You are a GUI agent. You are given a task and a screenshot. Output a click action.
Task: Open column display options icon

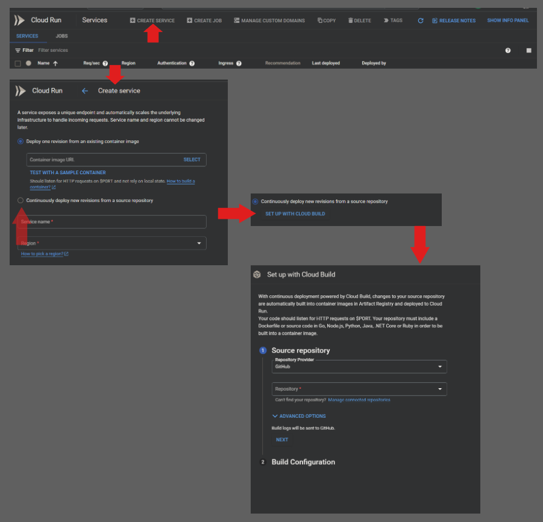[x=529, y=51]
